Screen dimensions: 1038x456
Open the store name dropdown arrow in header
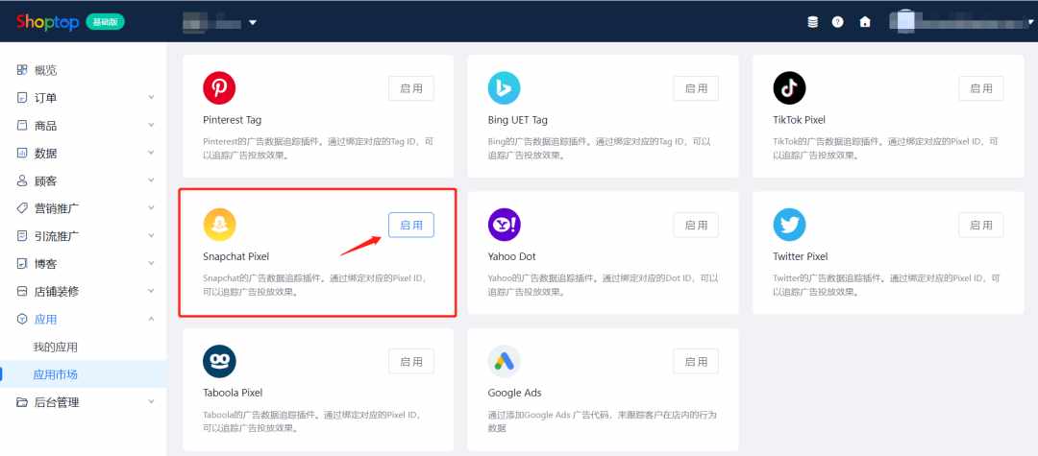pyautogui.click(x=253, y=22)
